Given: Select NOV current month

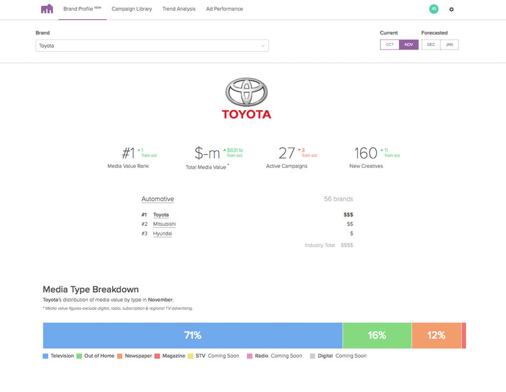Looking at the screenshot, I should (409, 45).
